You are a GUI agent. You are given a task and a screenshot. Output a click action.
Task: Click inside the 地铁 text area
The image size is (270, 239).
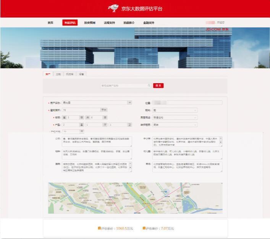pyautogui.click(x=97, y=154)
